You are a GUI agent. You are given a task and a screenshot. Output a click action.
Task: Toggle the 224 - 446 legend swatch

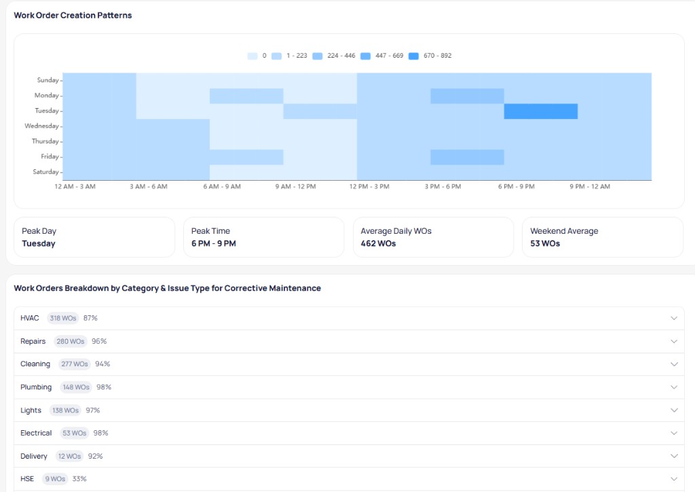point(318,56)
